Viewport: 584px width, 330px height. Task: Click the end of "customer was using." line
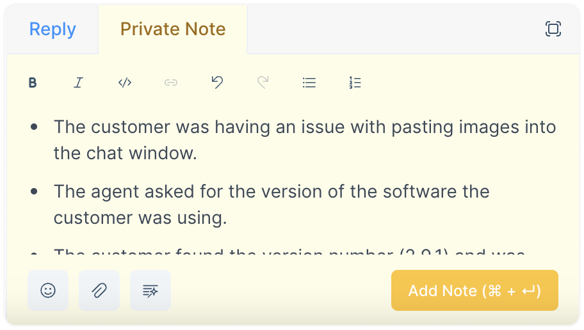[226, 217]
